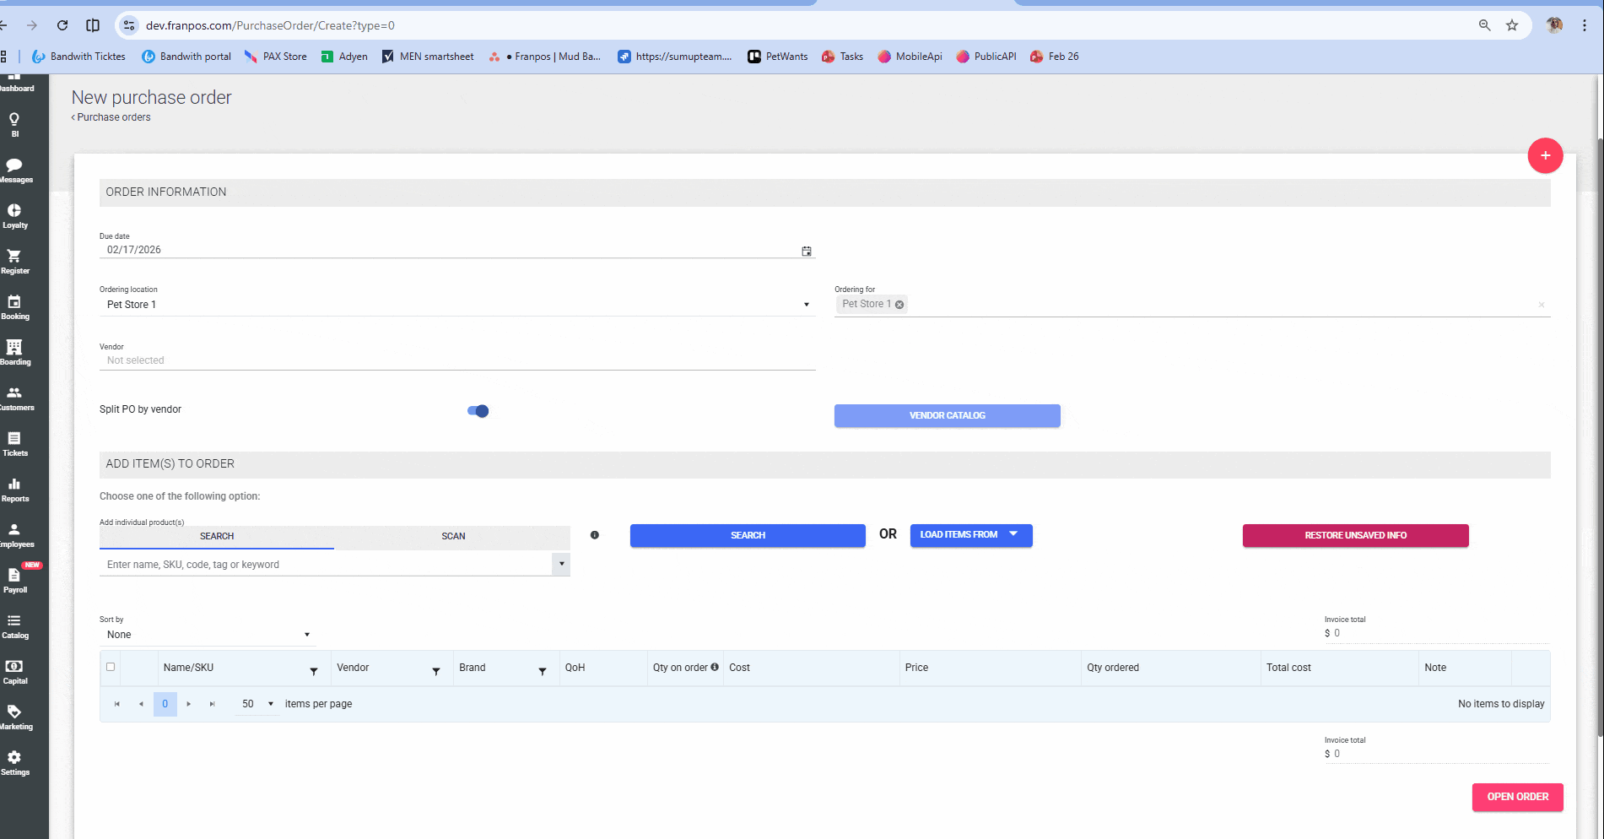Open the Name/SKU column filter icon

pos(313,671)
